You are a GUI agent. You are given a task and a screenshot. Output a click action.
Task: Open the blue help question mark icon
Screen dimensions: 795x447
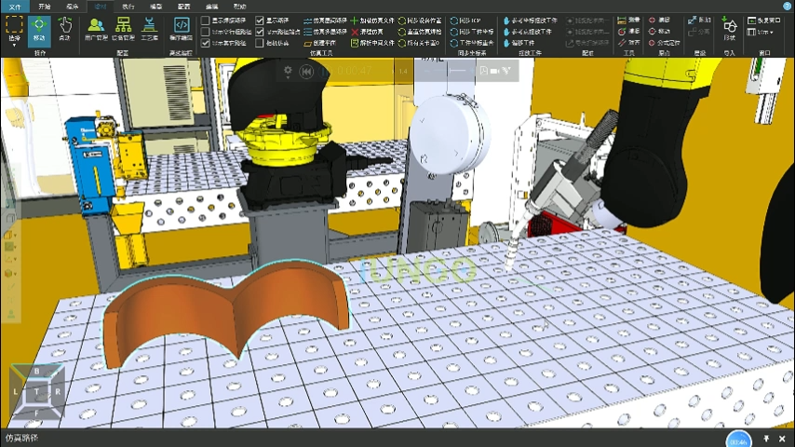[x=787, y=7]
